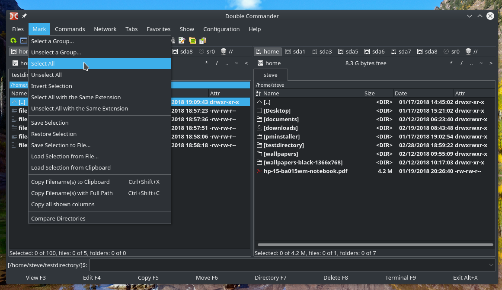Screen dimensions: 502x290
Task: Click the Copy F5 button
Action: click(x=148, y=277)
